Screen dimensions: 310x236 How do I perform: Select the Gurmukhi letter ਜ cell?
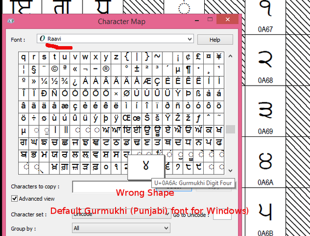pyautogui.click(x=75, y=144)
